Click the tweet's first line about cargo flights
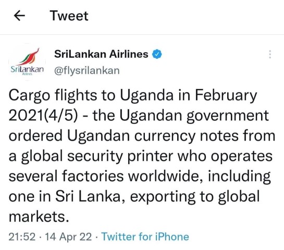The width and height of the screenshot is (284, 250). (x=133, y=96)
